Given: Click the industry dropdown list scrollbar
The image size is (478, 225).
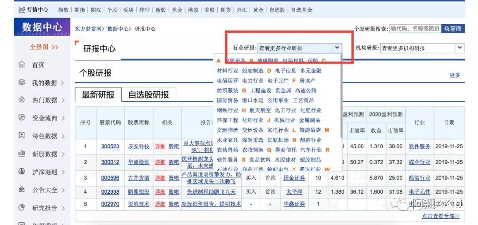Looking at the screenshot, I should [340, 96].
